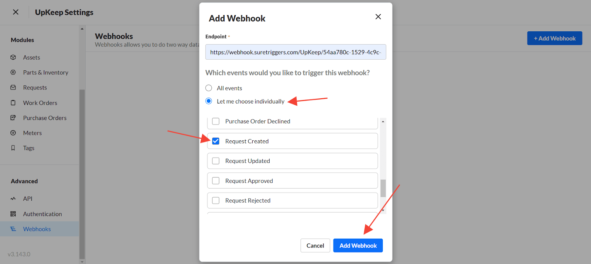591x264 pixels.
Task: Click the Webhooks page heading
Action: tap(114, 36)
